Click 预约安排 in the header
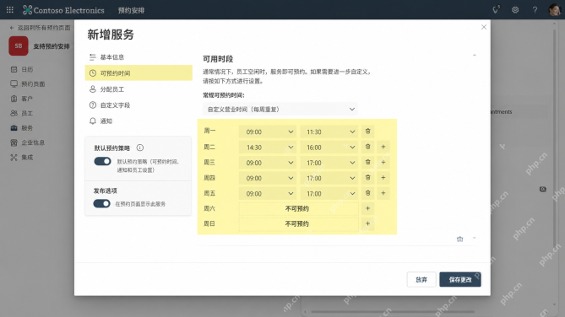The image size is (565, 317). (x=131, y=10)
